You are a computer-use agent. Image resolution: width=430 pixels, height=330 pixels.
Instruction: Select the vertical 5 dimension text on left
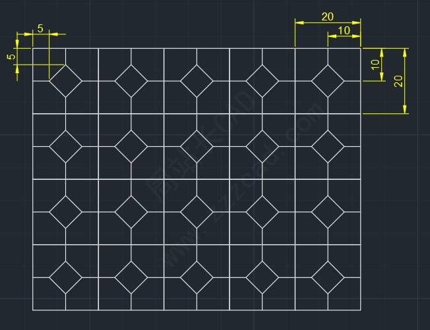pyautogui.click(x=11, y=57)
